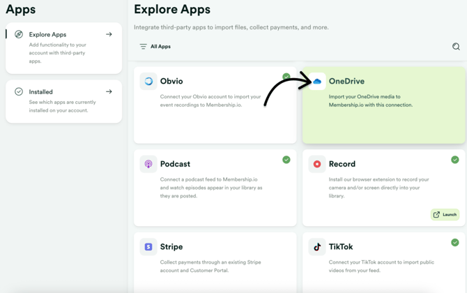Click 'Integrate third-party apps' subtitle text
Image resolution: width=467 pixels, height=293 pixels.
point(231,27)
